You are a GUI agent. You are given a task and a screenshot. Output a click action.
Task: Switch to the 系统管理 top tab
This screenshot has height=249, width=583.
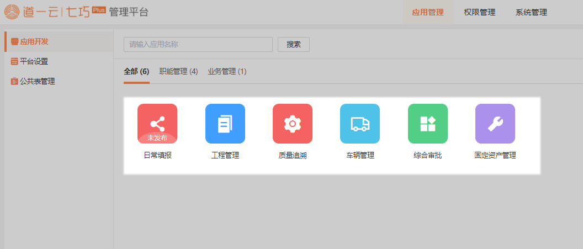[531, 12]
